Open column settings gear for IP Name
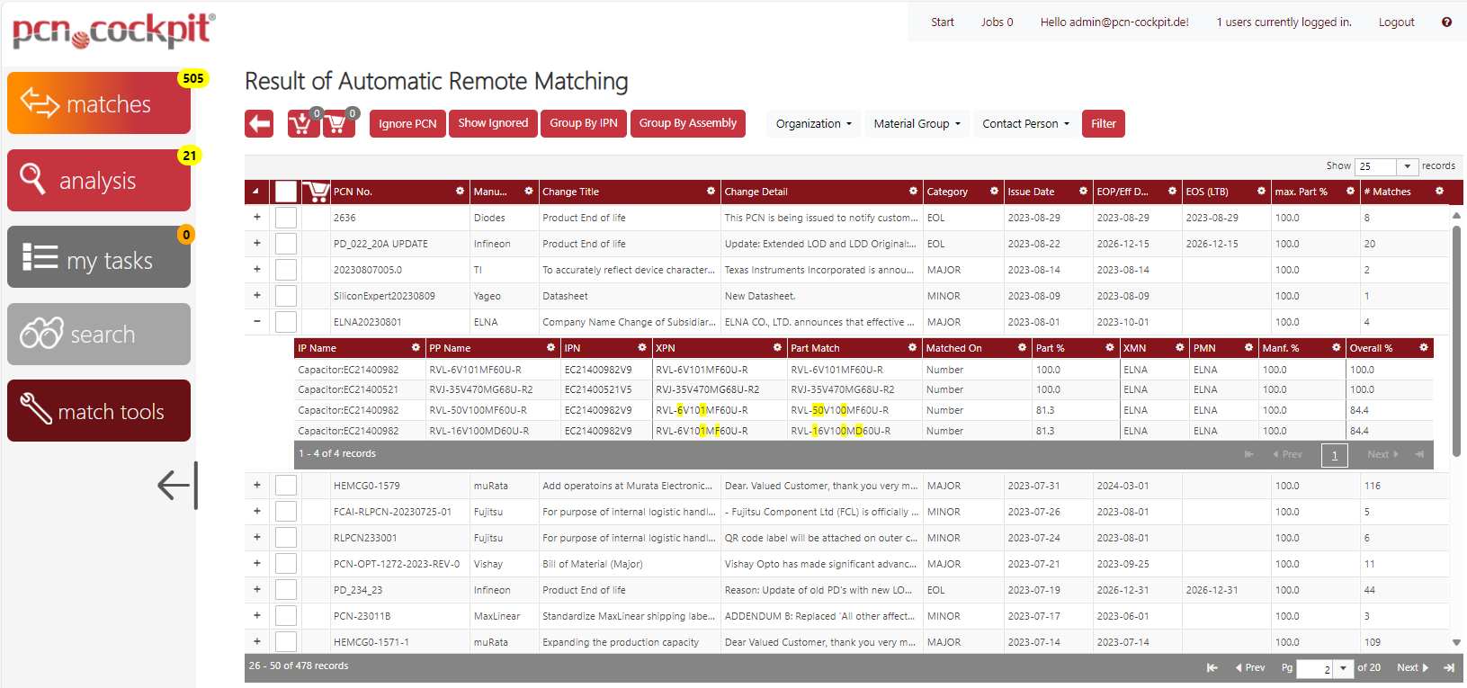Viewport: 1467px width, 688px height. [416, 347]
